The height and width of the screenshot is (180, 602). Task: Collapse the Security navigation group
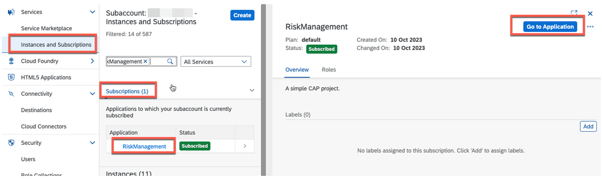[92, 143]
